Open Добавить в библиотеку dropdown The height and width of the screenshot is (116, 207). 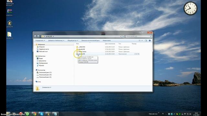click(x=56, y=41)
